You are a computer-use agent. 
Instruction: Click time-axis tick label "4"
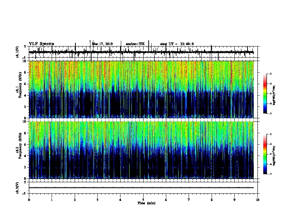point(120,199)
